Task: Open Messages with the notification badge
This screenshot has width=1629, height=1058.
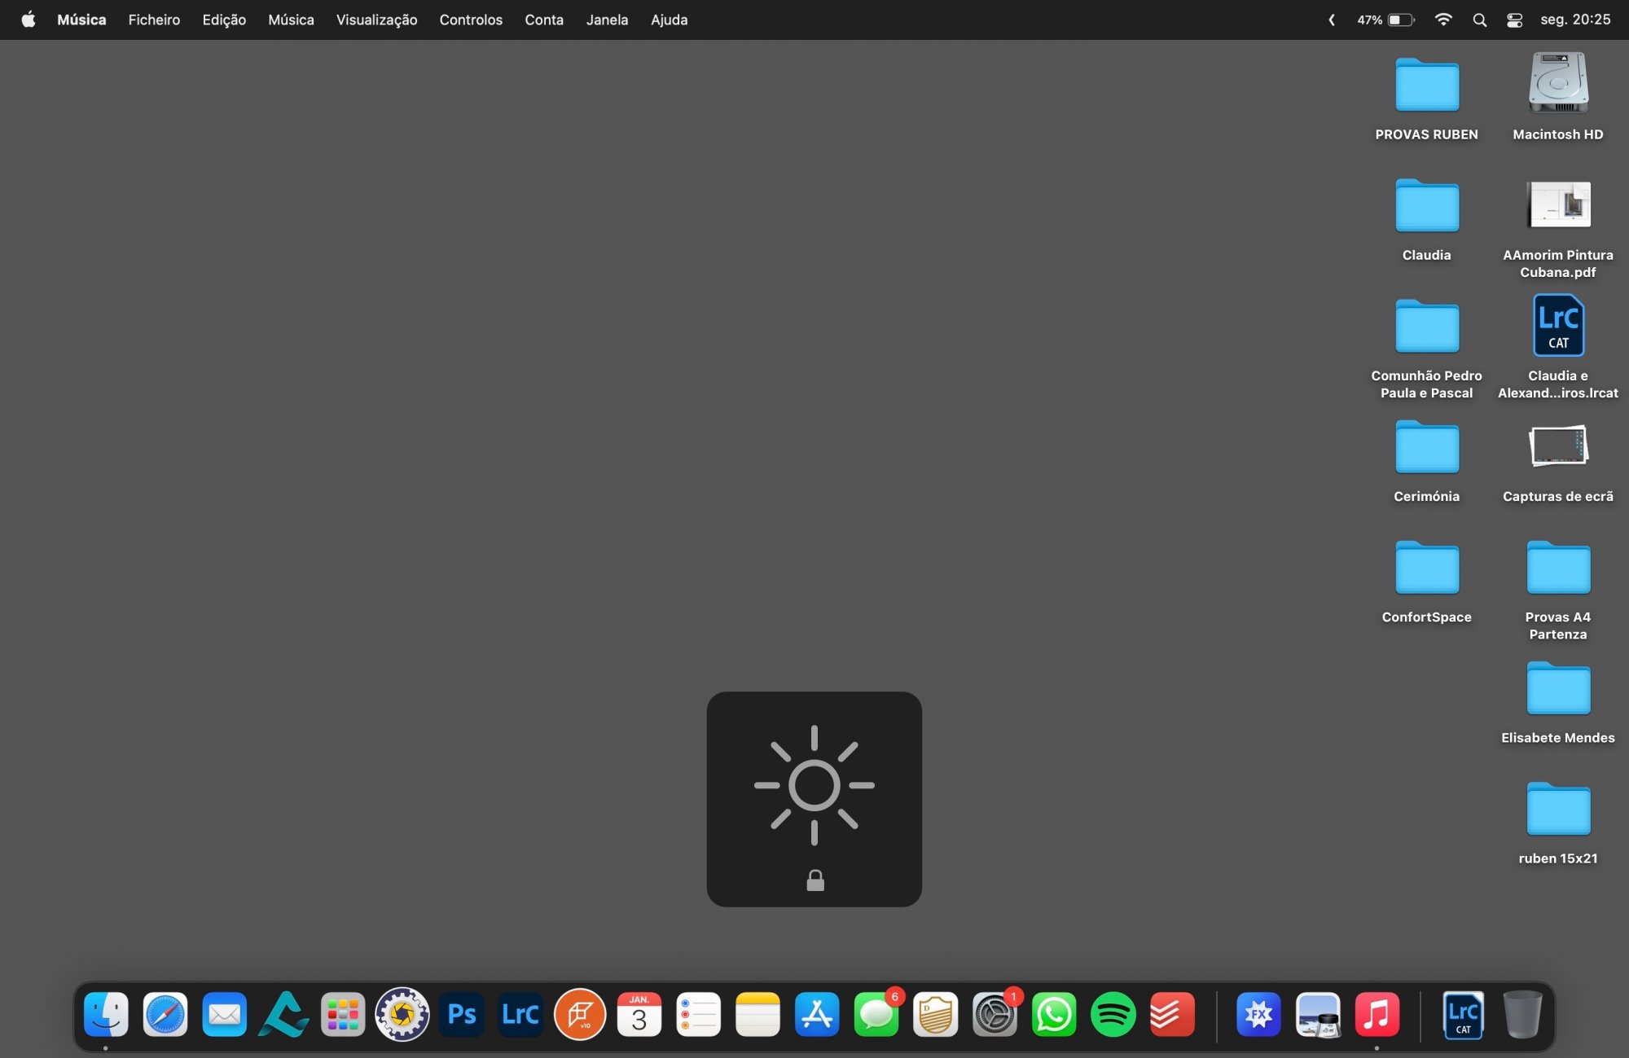Action: 876,1014
